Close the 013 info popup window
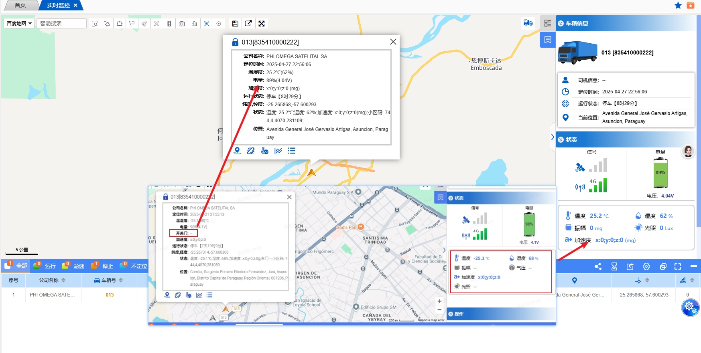 point(393,42)
